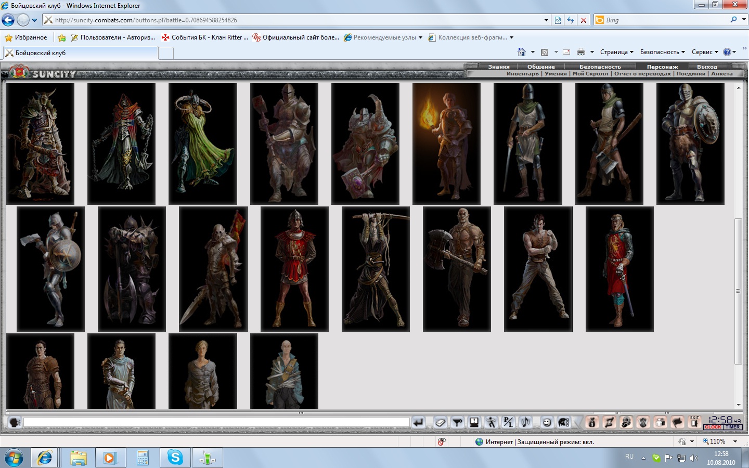Open the Безопасность game menu
The width and height of the screenshot is (749, 468).
click(x=600, y=67)
